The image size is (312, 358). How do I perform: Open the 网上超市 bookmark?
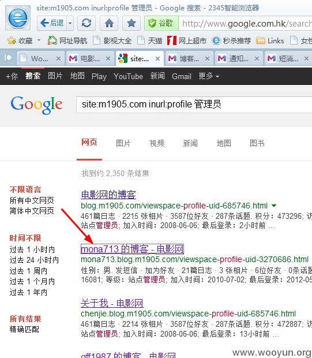(x=187, y=41)
